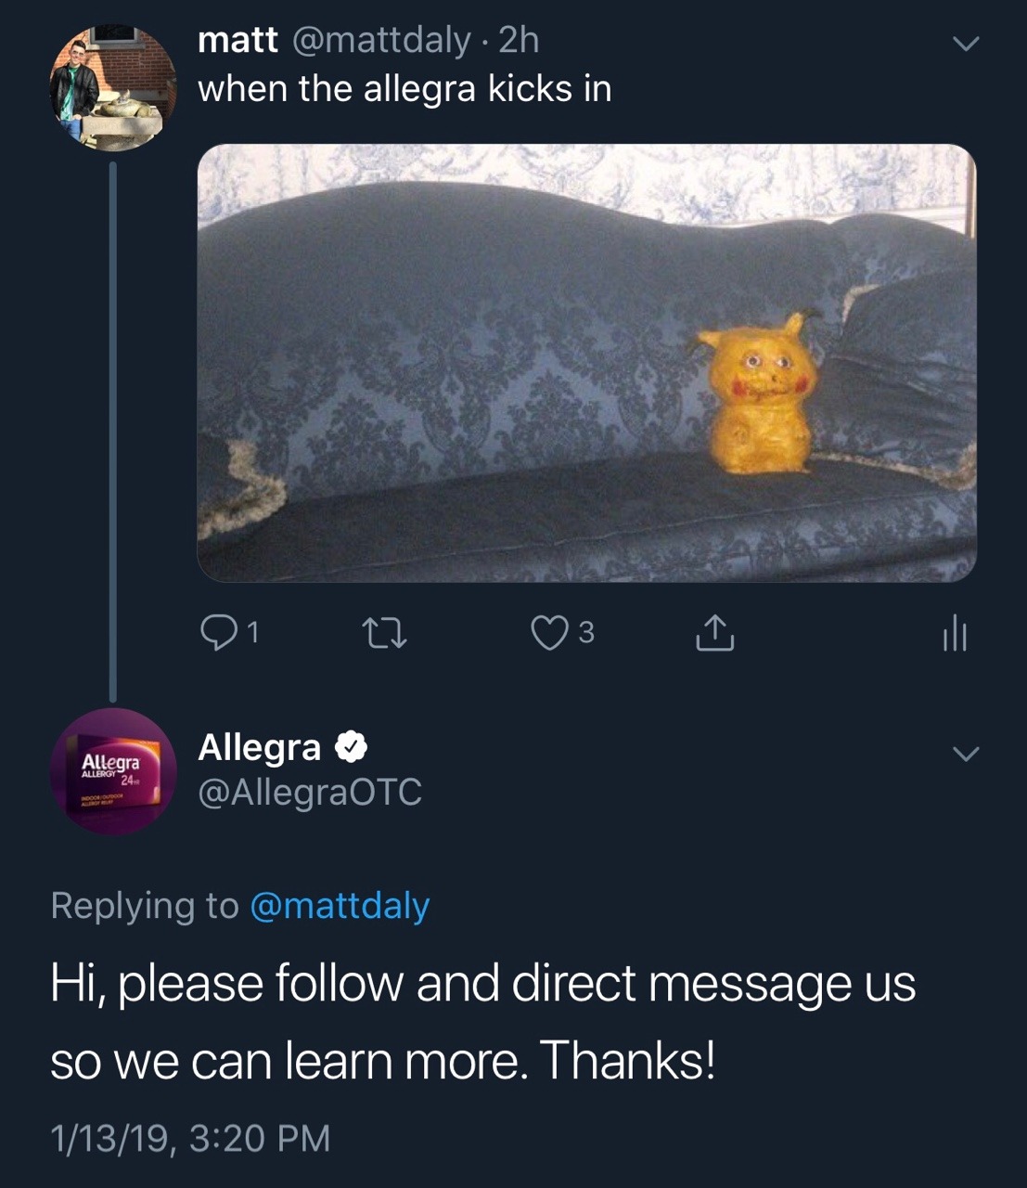1027x1188 pixels.
Task: Click the Allegra display name
Action: (260, 747)
